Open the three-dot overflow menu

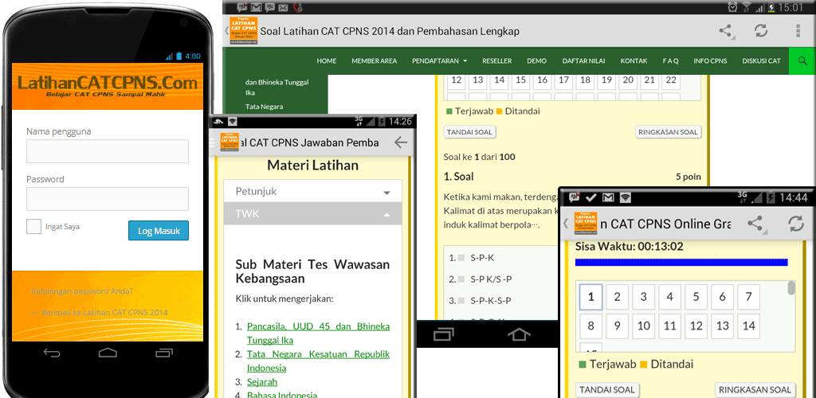click(798, 31)
